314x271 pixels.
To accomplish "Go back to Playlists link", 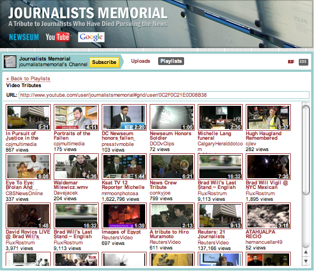I will coord(28,79).
